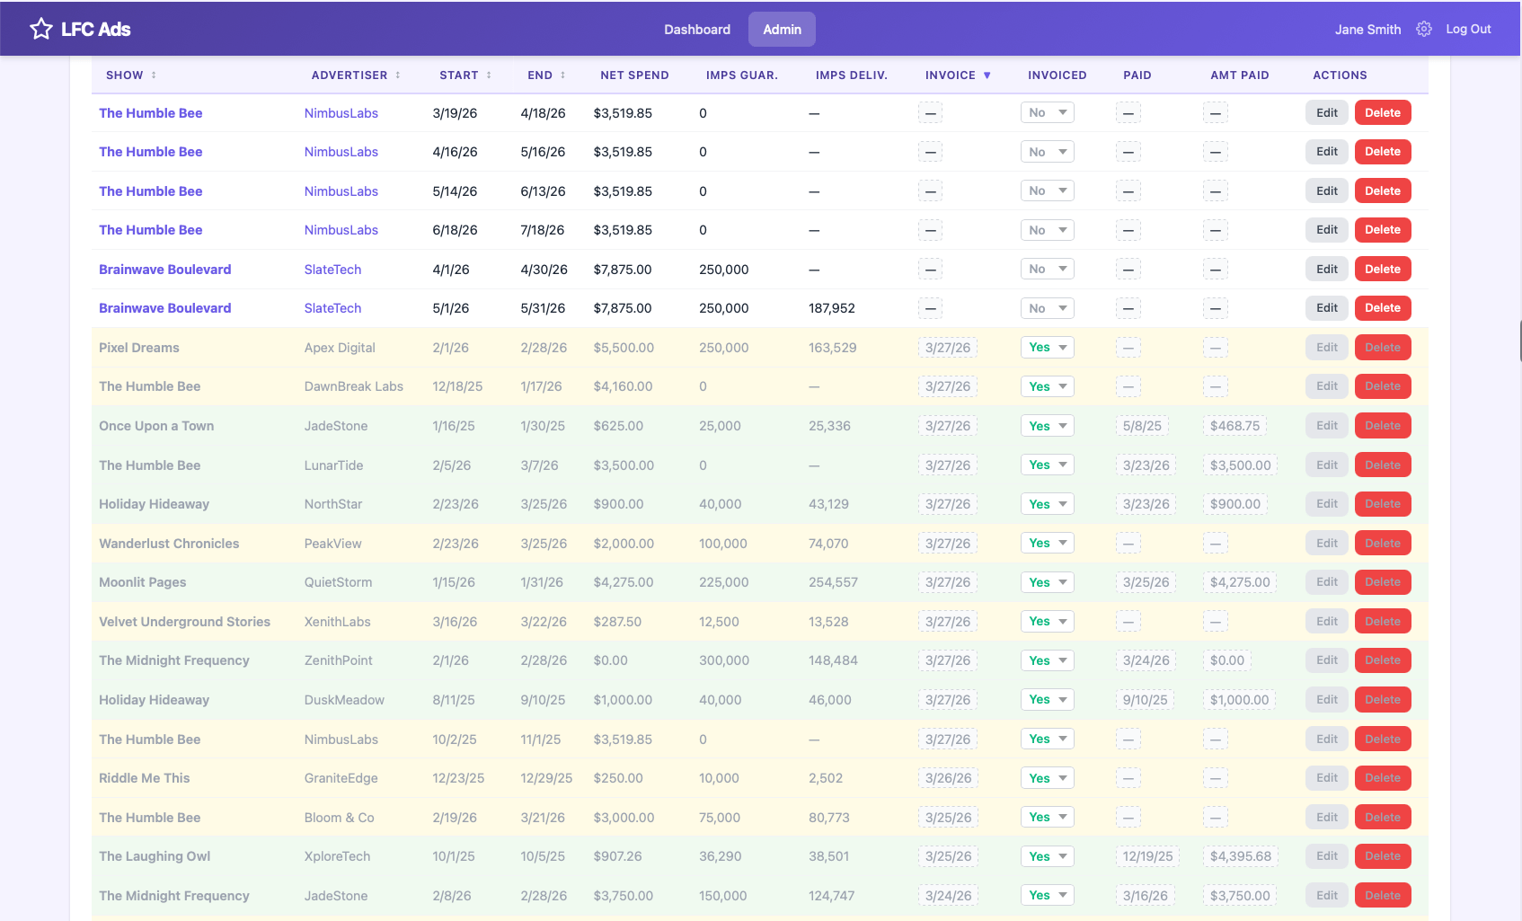Screen dimensions: 1522x921
Task: Open The Humble Bee show link in first row
Action: pyautogui.click(x=150, y=112)
